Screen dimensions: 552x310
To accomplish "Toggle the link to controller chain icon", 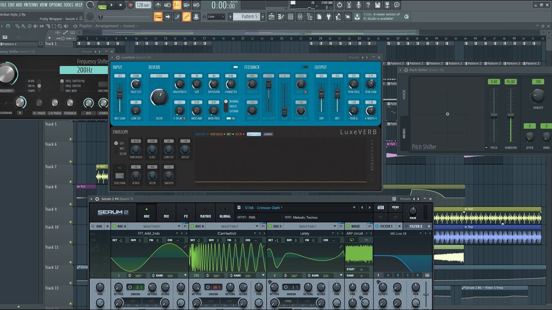I will [186, 17].
